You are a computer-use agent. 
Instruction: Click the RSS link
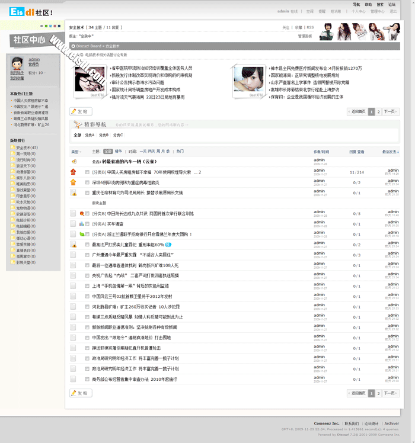click(310, 27)
